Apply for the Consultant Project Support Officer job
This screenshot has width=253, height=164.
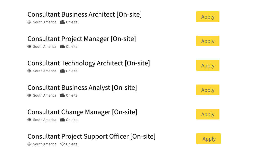pos(208,139)
